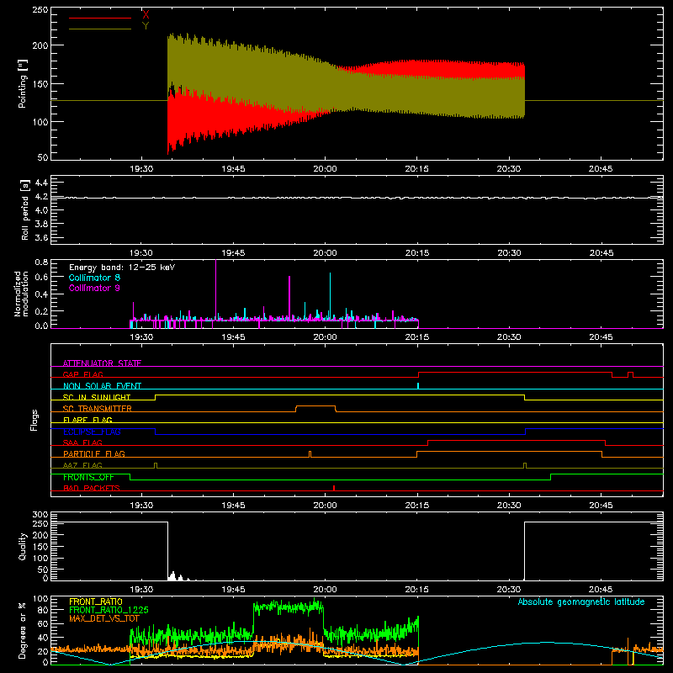Select 'Energy band: 12-25 keV' annotation
673x673 pixels.
click(x=122, y=268)
